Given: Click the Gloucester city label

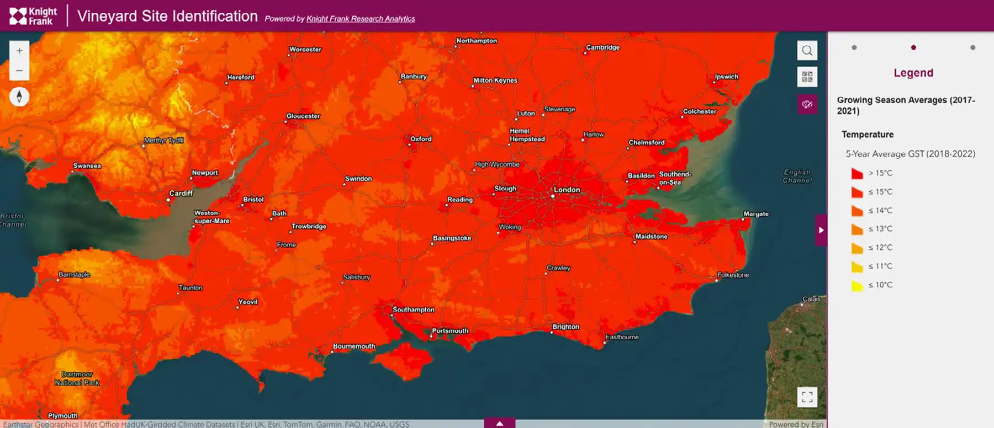Looking at the screenshot, I should pos(303,116).
